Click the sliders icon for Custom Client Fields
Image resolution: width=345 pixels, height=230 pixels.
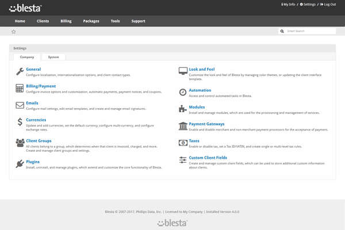[183, 160]
